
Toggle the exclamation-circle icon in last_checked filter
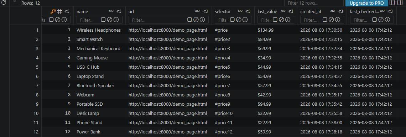pos(387,20)
